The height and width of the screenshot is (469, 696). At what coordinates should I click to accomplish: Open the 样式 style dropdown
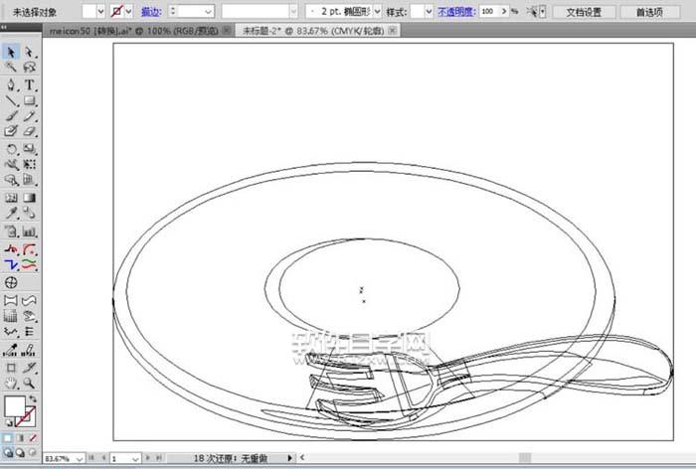429,12
